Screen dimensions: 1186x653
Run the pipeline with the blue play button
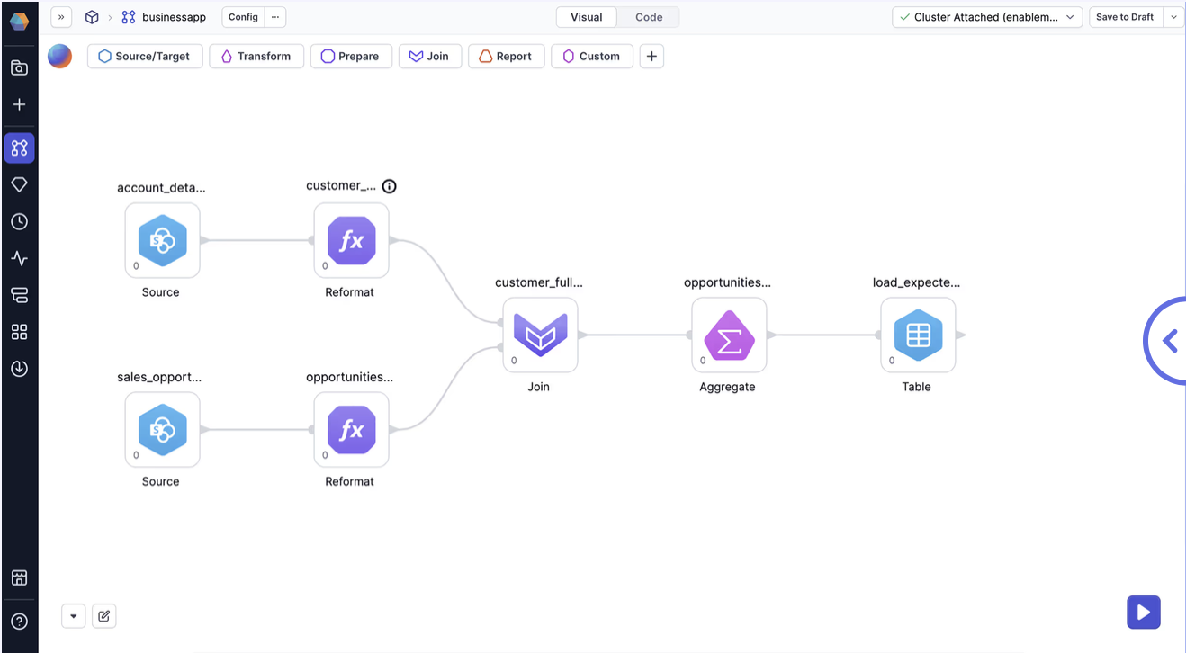point(1143,612)
